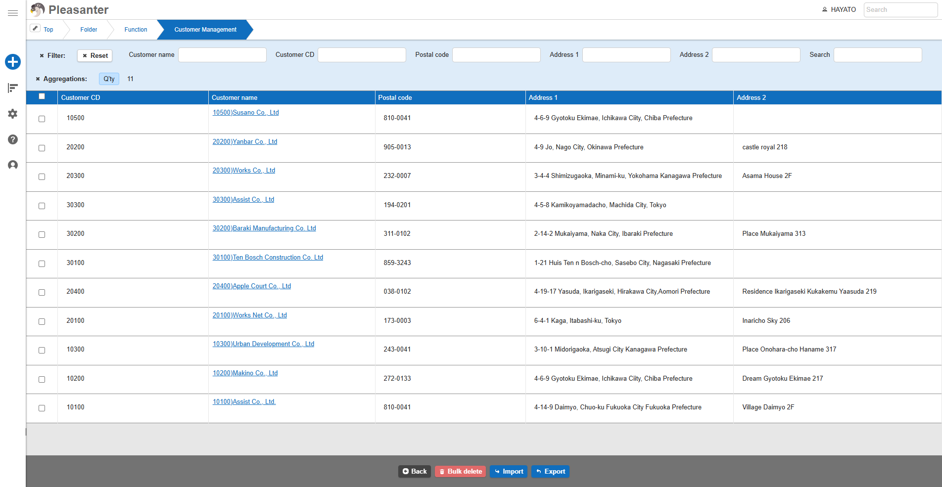Click the Export button
This screenshot has height=487, width=942.
tap(550, 472)
